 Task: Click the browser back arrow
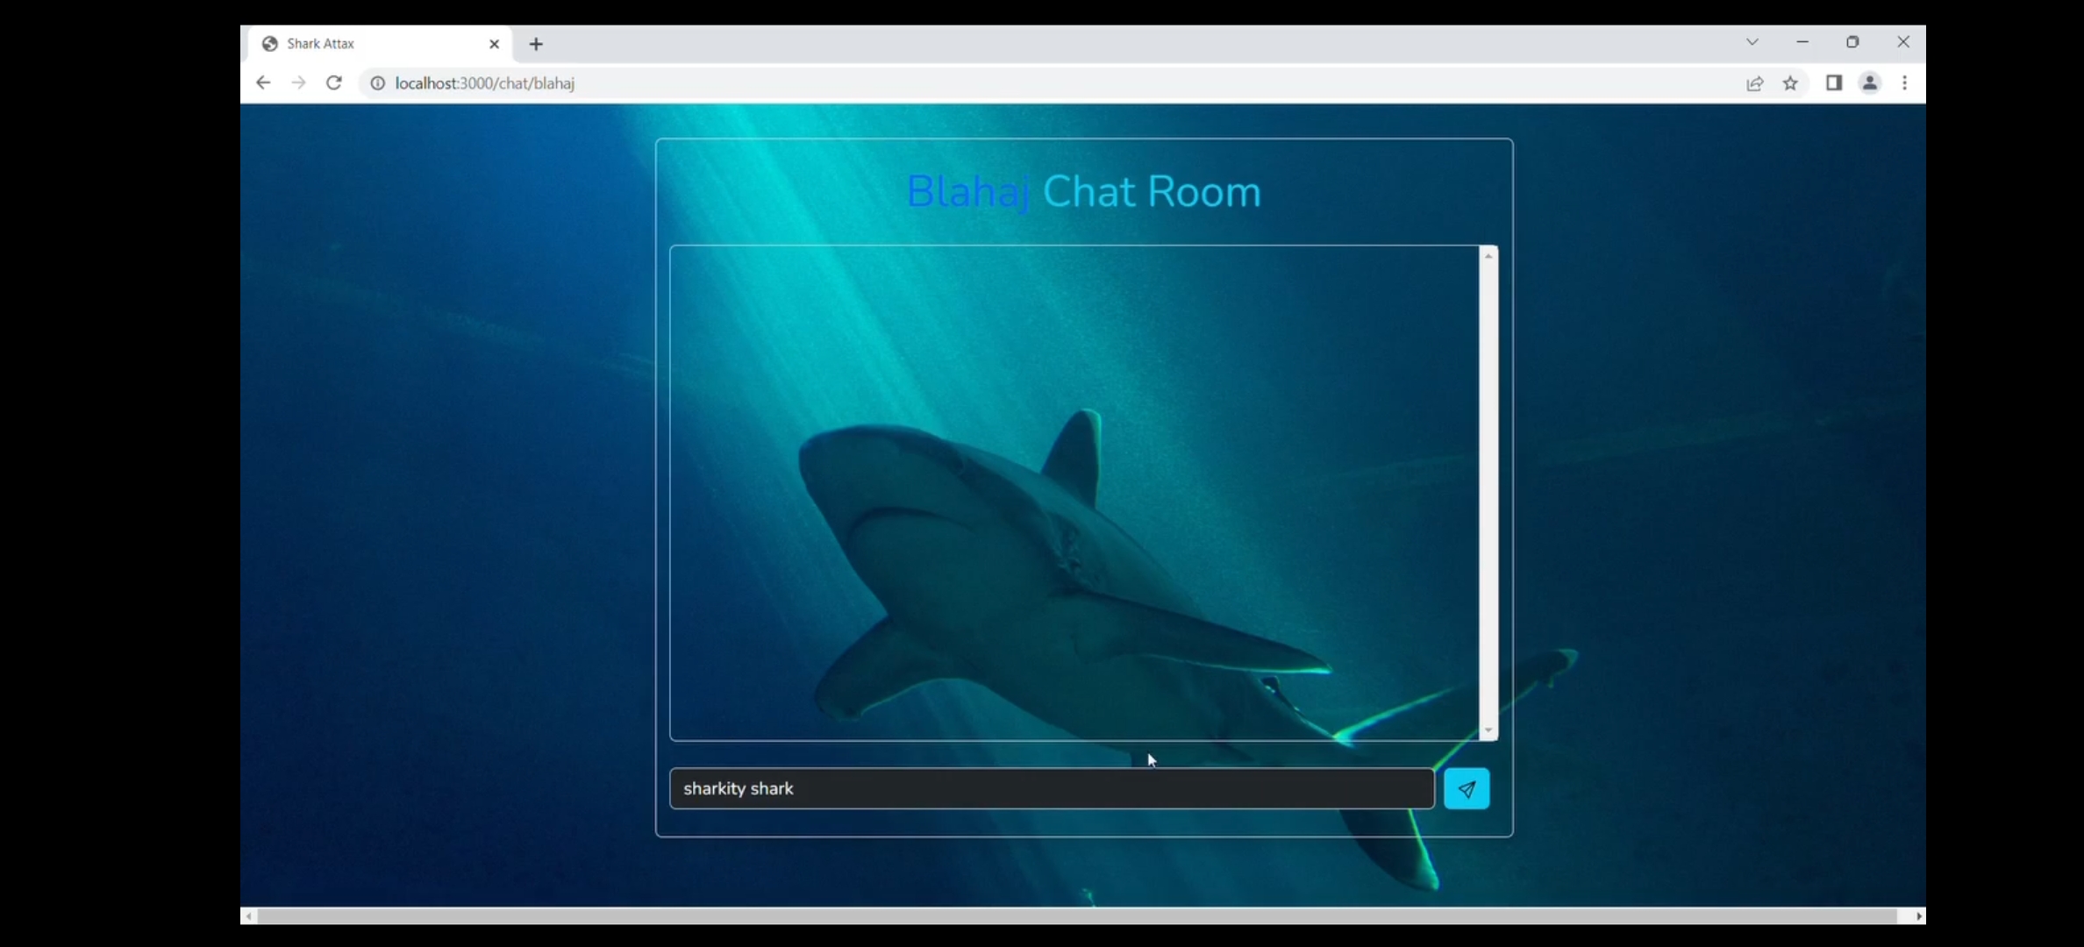click(263, 82)
